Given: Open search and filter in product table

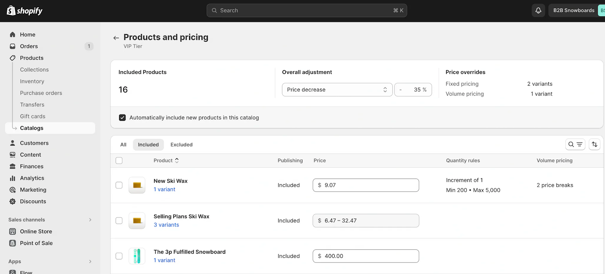Looking at the screenshot, I should coord(575,144).
